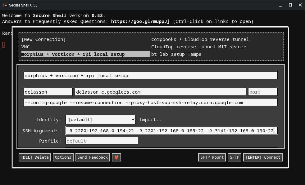Screen dimensions: 305x185
Task: Close the Secure Shell window
Action: [x=300, y=5]
